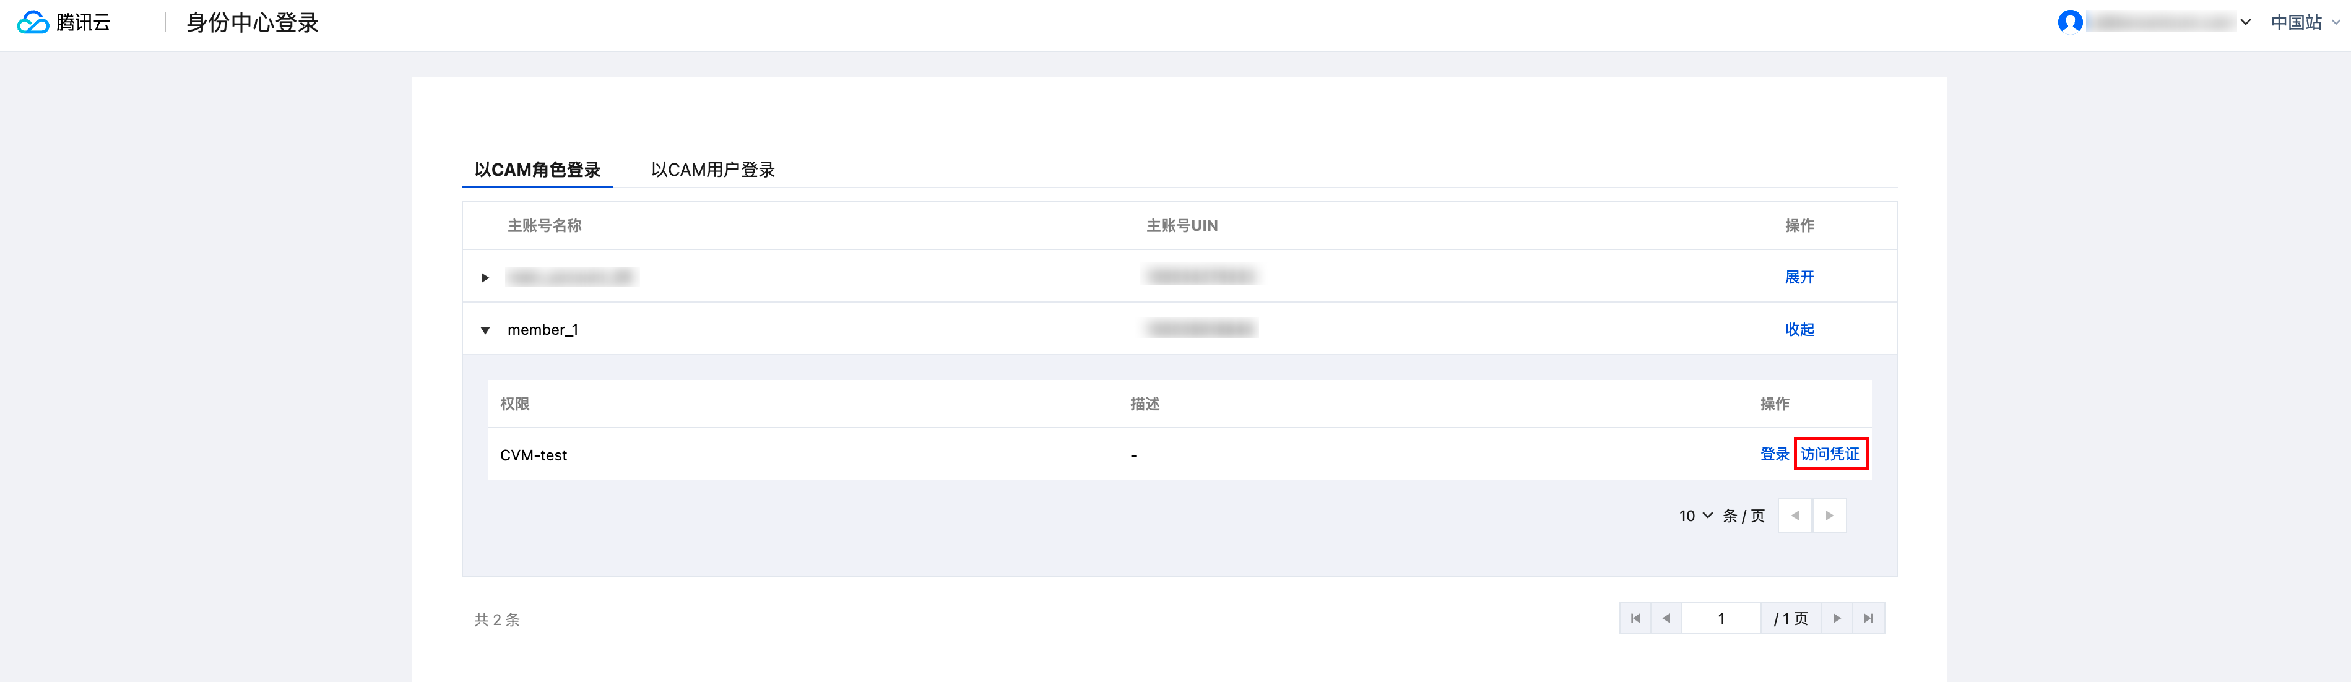Click 登录 for CVM-test permission
This screenshot has height=682, width=2351.
[x=1774, y=454]
